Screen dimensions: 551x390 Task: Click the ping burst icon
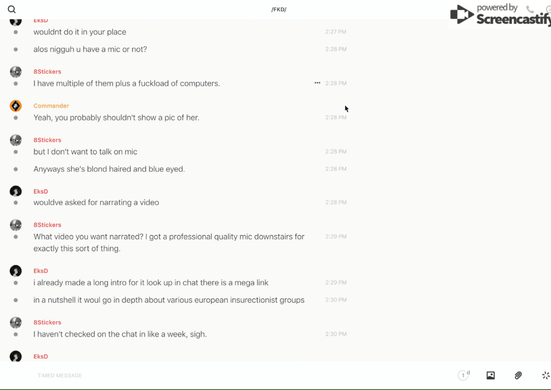[x=545, y=376]
